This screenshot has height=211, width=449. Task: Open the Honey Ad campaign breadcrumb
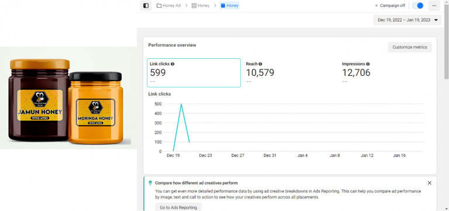pyautogui.click(x=168, y=5)
